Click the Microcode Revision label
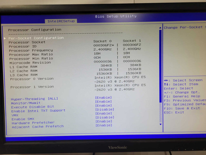The height and width of the screenshot is (155, 206). [30, 63]
